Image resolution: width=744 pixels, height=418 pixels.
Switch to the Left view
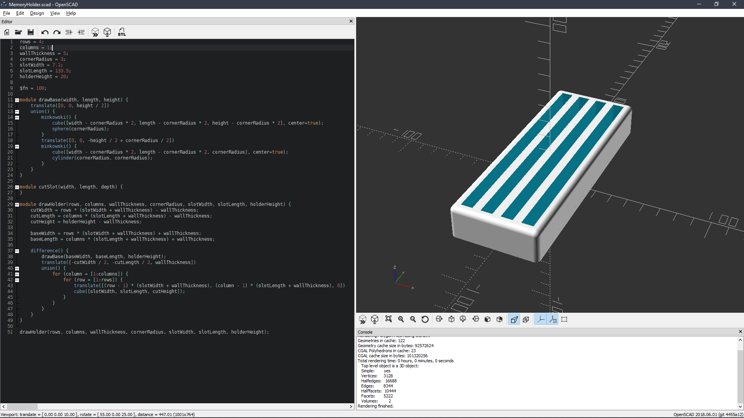click(475, 319)
